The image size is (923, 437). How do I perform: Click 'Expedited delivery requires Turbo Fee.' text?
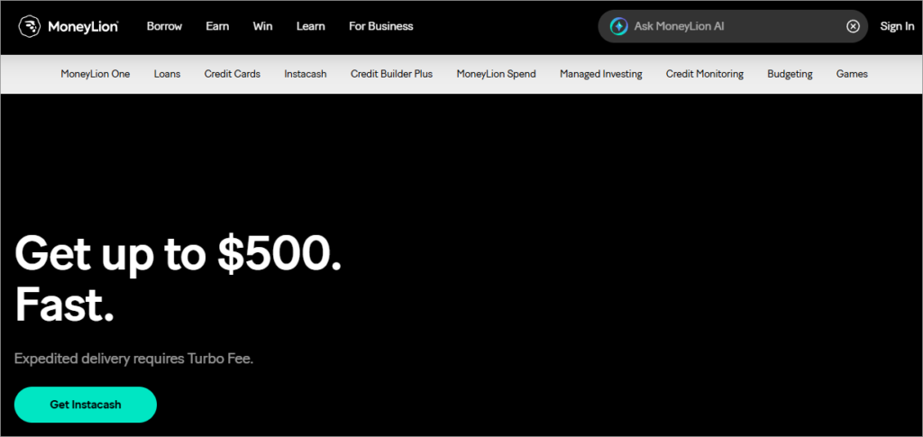(x=133, y=359)
